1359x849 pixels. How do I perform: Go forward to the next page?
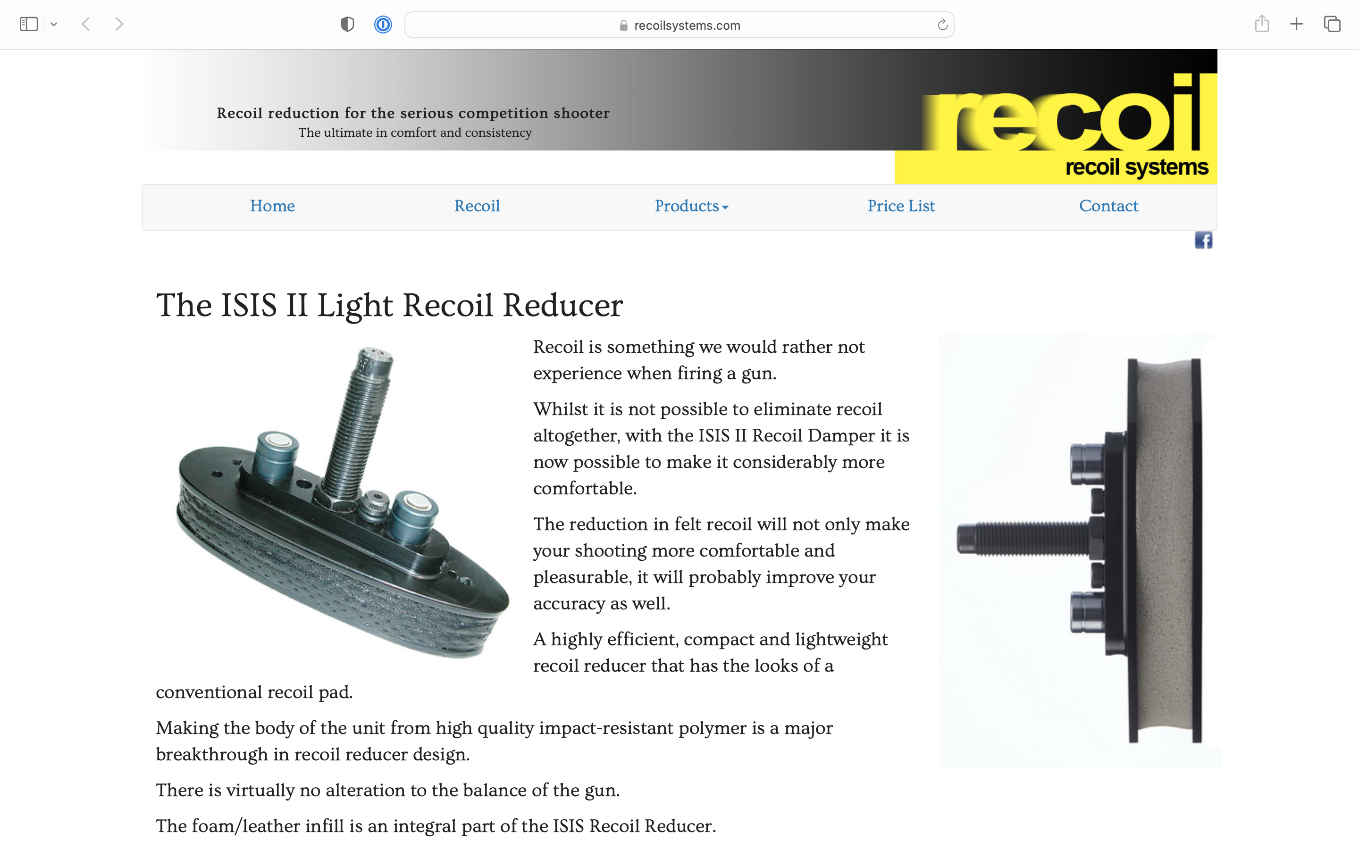coord(119,24)
